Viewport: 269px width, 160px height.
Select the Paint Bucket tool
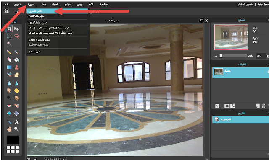pos(17,59)
